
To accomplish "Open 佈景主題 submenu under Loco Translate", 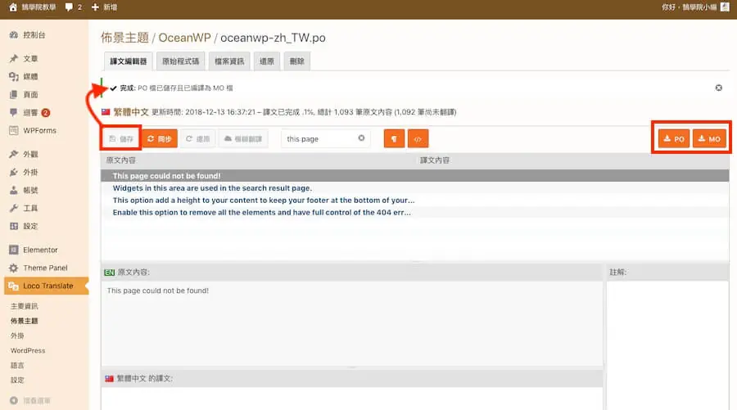I will pos(25,321).
